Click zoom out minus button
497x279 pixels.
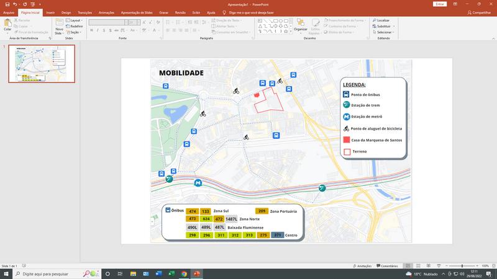[447, 266]
